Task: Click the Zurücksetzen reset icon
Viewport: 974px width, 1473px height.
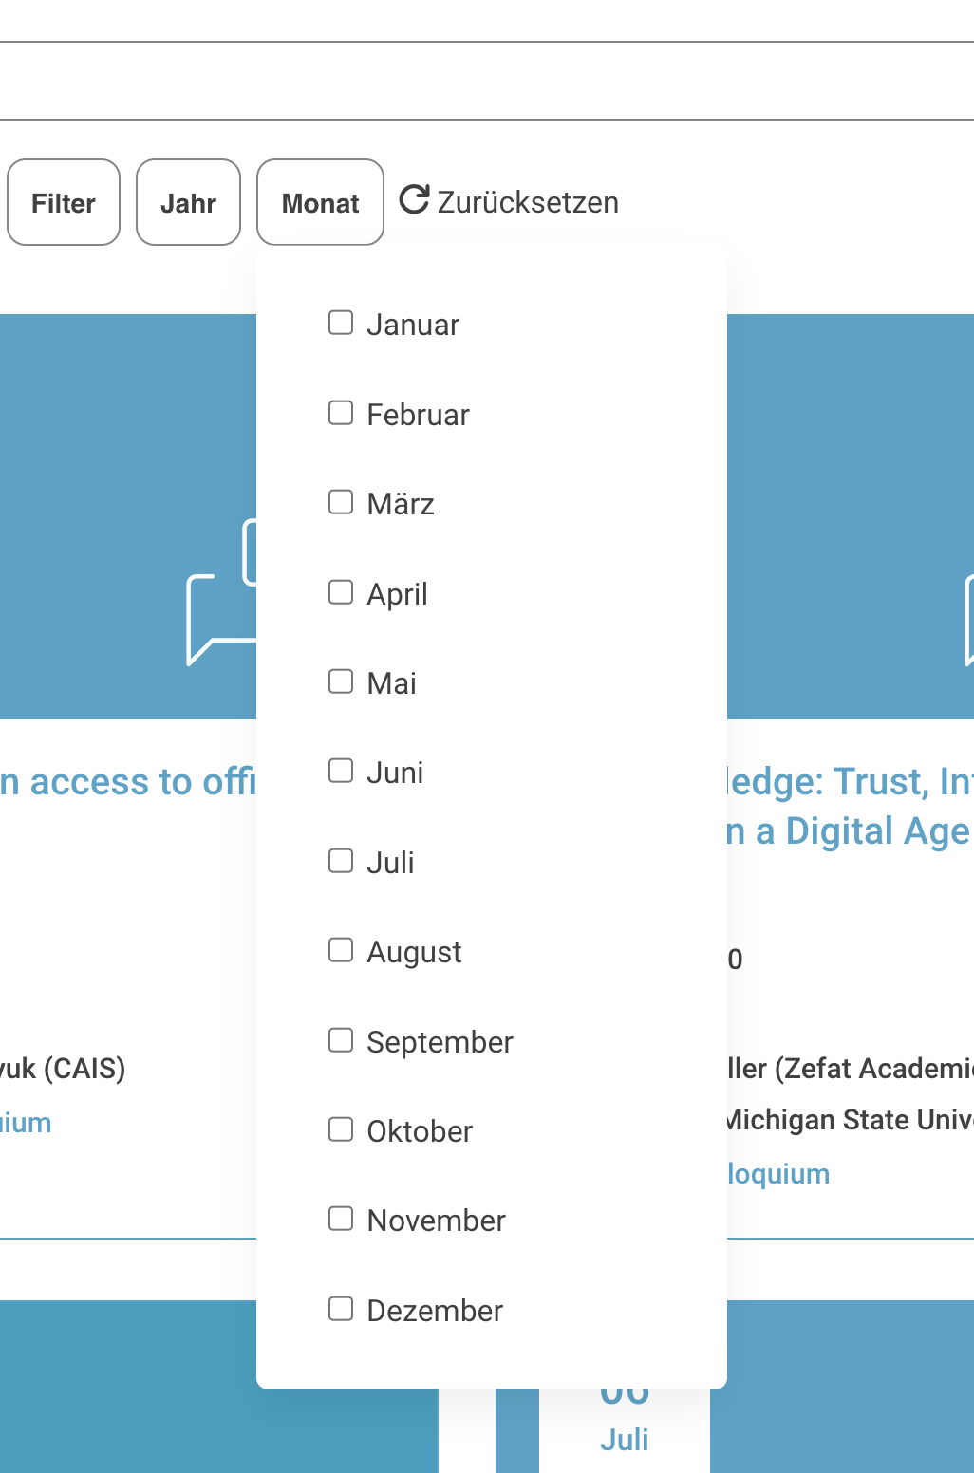Action: click(x=414, y=200)
